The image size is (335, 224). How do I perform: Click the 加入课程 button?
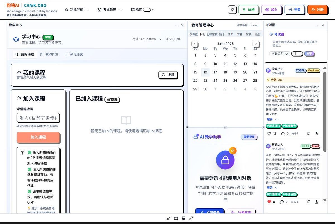pyautogui.click(x=38, y=137)
